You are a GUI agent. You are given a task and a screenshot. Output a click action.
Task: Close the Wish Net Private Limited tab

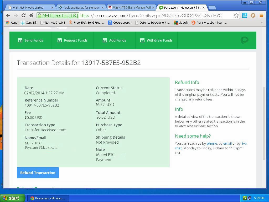[x=52, y=8]
